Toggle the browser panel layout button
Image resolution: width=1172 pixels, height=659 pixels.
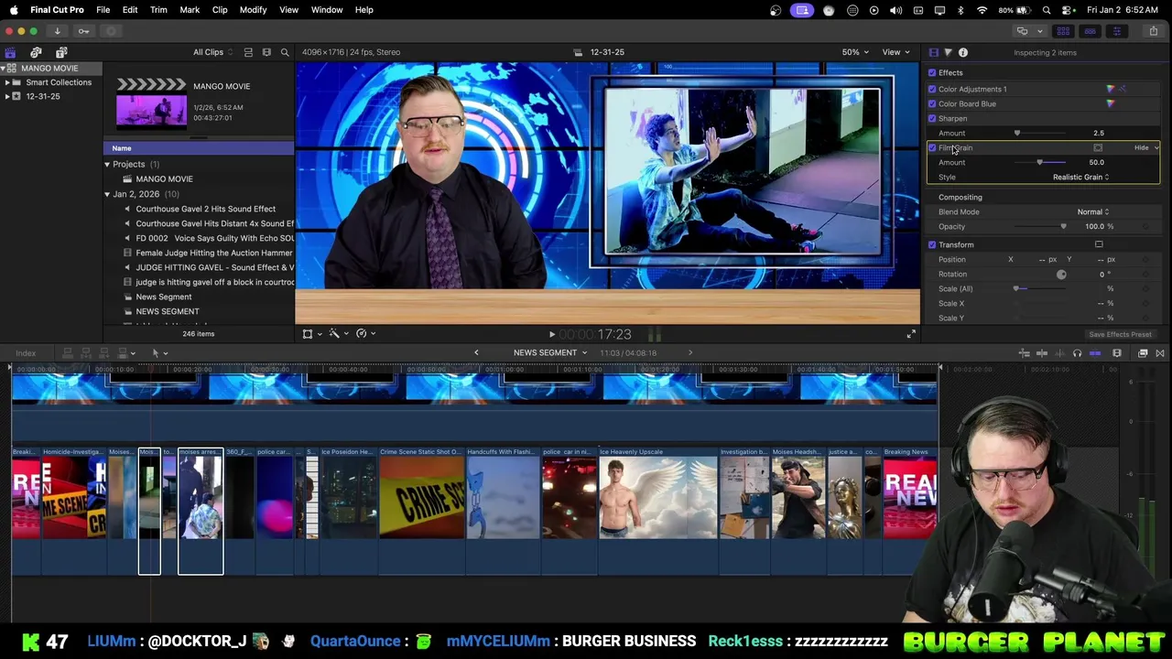[x=1063, y=31]
